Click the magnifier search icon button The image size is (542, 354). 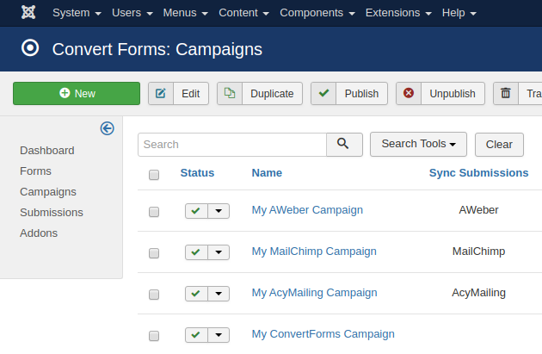(344, 145)
